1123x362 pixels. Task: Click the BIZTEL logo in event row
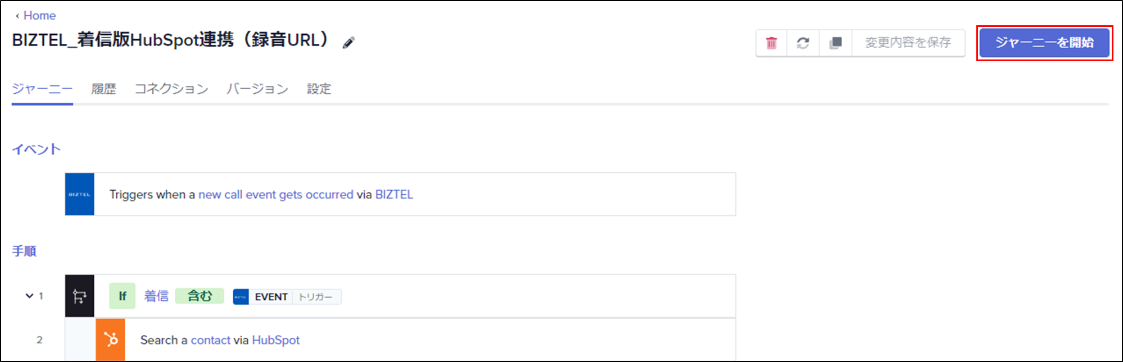pos(80,194)
